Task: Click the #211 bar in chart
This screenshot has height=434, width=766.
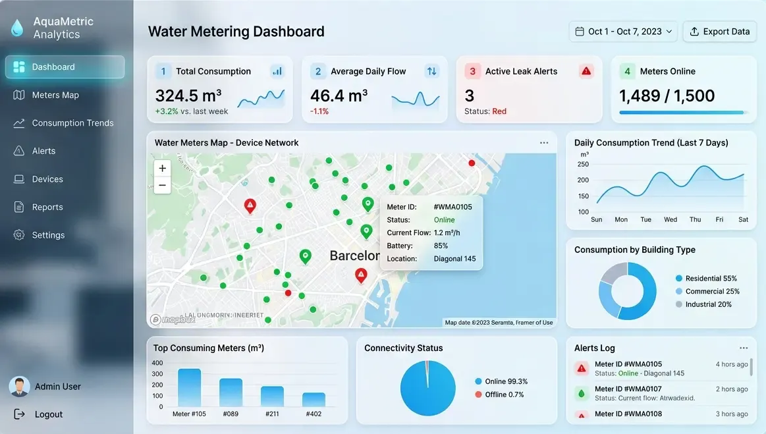Action: 272,396
